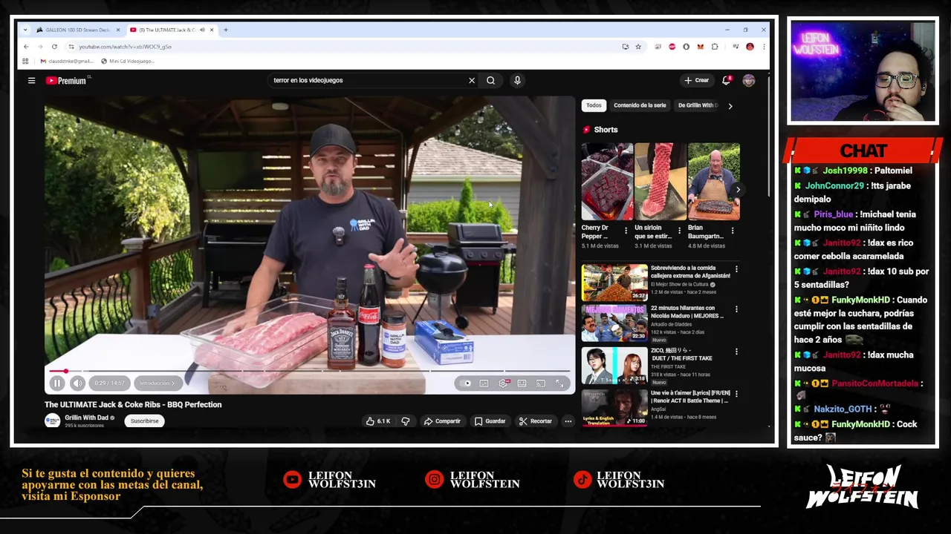Clear the search text with X
Image resolution: width=951 pixels, height=534 pixels.
[471, 80]
